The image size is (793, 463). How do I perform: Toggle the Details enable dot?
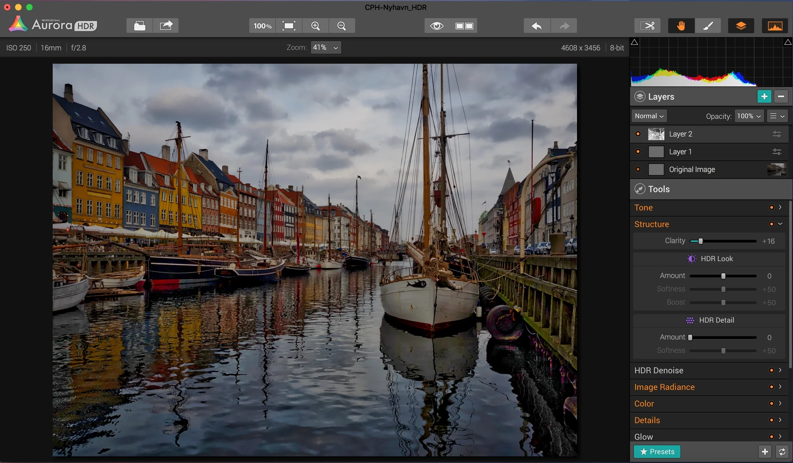[x=772, y=420]
